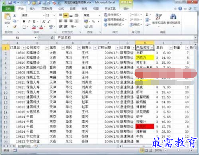The image size is (200, 155).
Task: Click formula bar containing 产品名称
Action: tap(124, 38)
